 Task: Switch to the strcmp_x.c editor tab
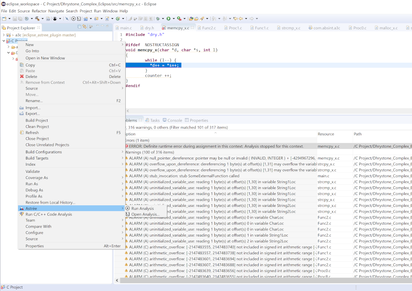tap(291, 28)
